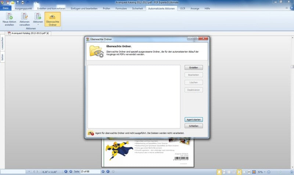Image resolution: width=294 pixels, height=175 pixels.
Task: Click the superhero image on the PDF page
Action: click(x=119, y=150)
